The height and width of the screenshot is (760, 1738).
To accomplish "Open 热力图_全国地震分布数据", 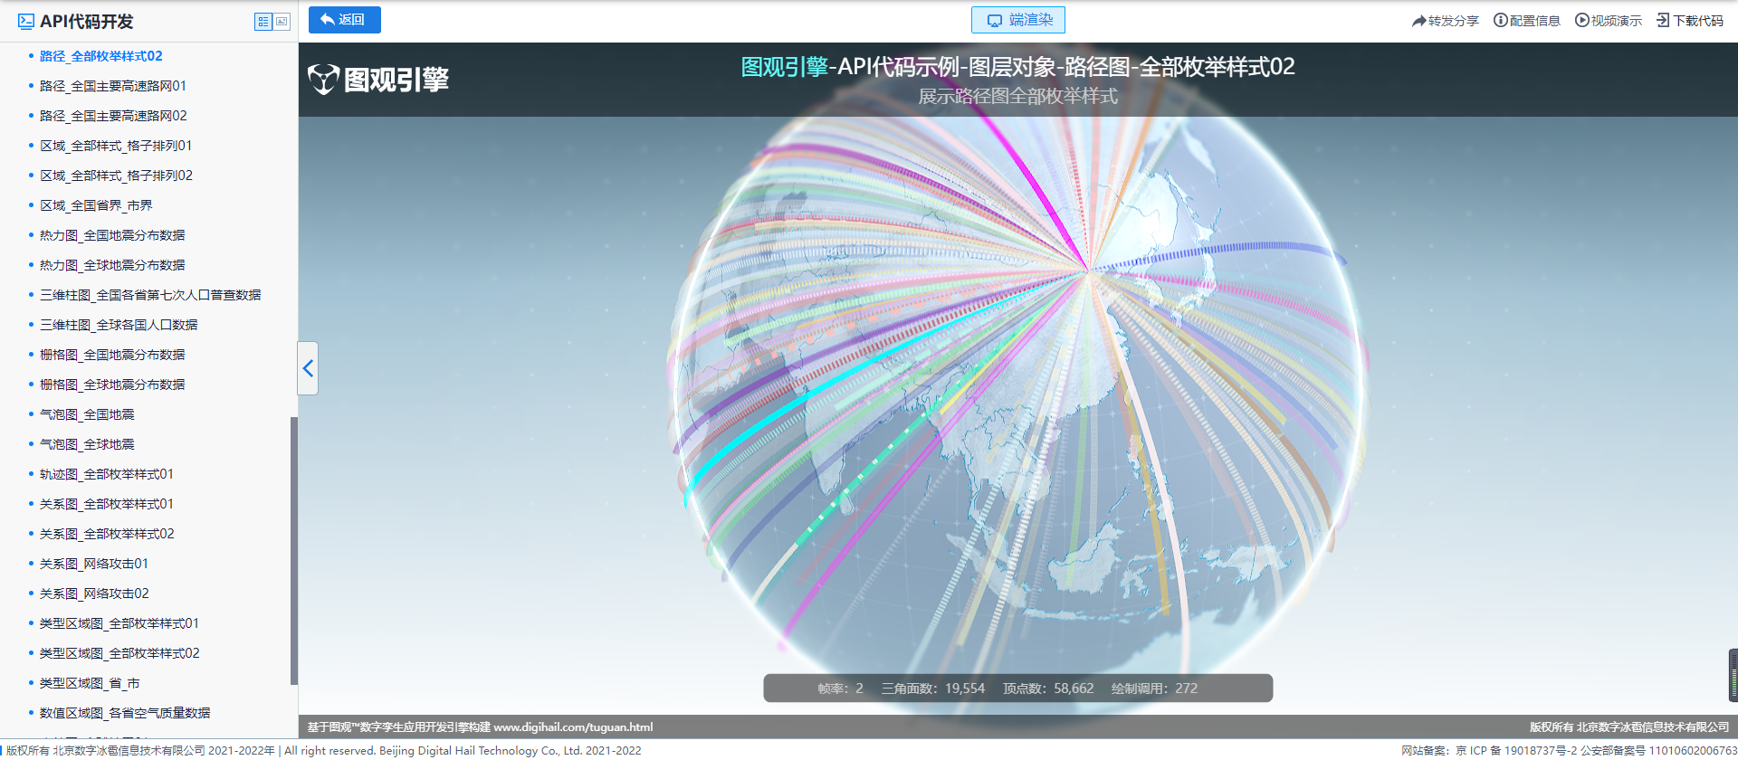I will point(112,235).
